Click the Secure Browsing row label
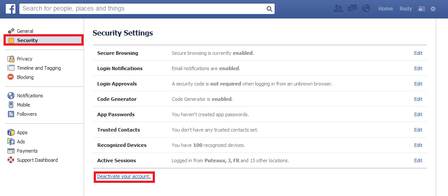 coord(118,53)
